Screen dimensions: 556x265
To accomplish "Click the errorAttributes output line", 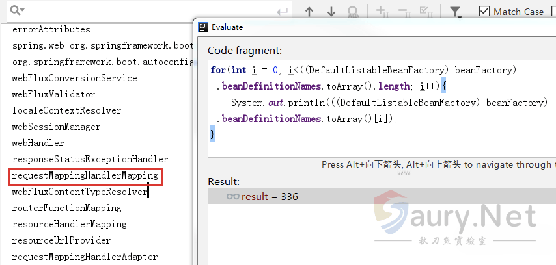I will pyautogui.click(x=51, y=29).
